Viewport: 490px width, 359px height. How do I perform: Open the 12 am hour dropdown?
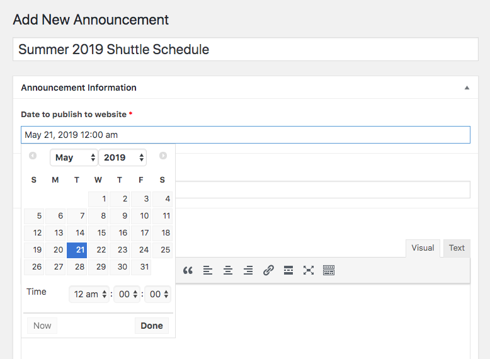click(x=89, y=294)
